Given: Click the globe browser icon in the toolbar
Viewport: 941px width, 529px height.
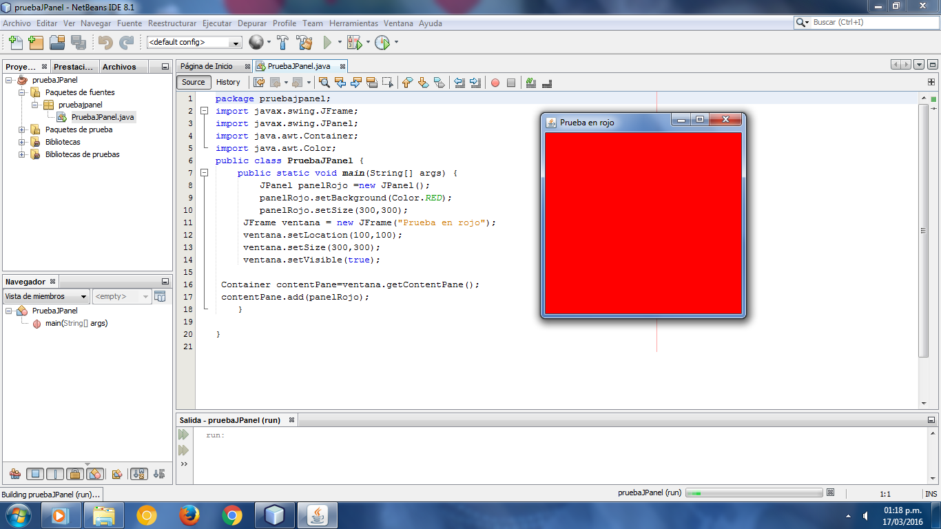Looking at the screenshot, I should 256,42.
